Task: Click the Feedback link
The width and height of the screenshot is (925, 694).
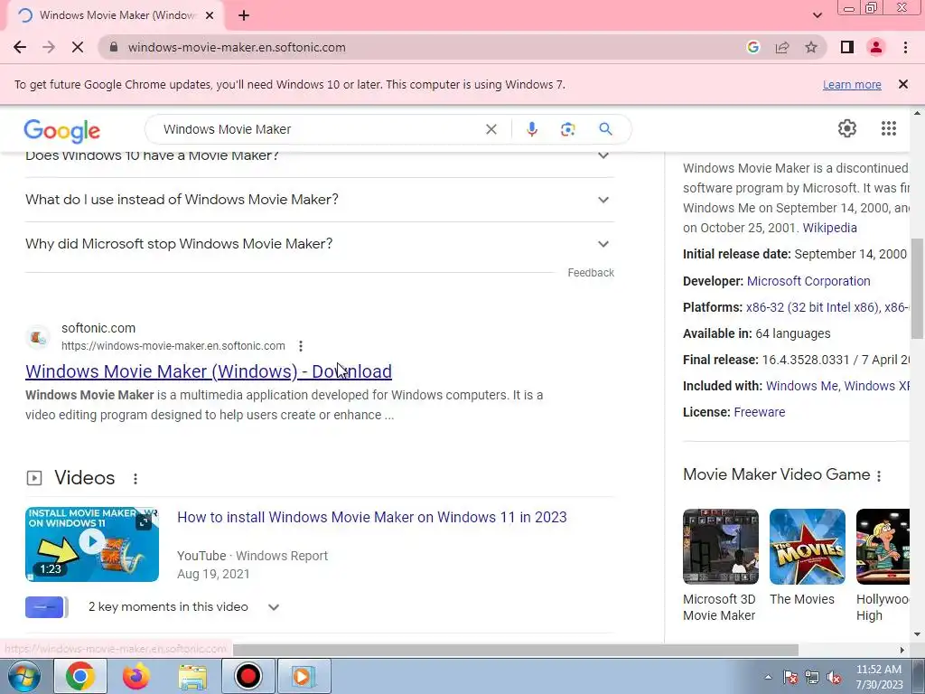Action: (x=591, y=273)
